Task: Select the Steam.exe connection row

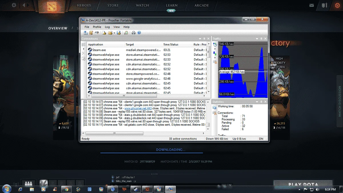Action: 146,50
